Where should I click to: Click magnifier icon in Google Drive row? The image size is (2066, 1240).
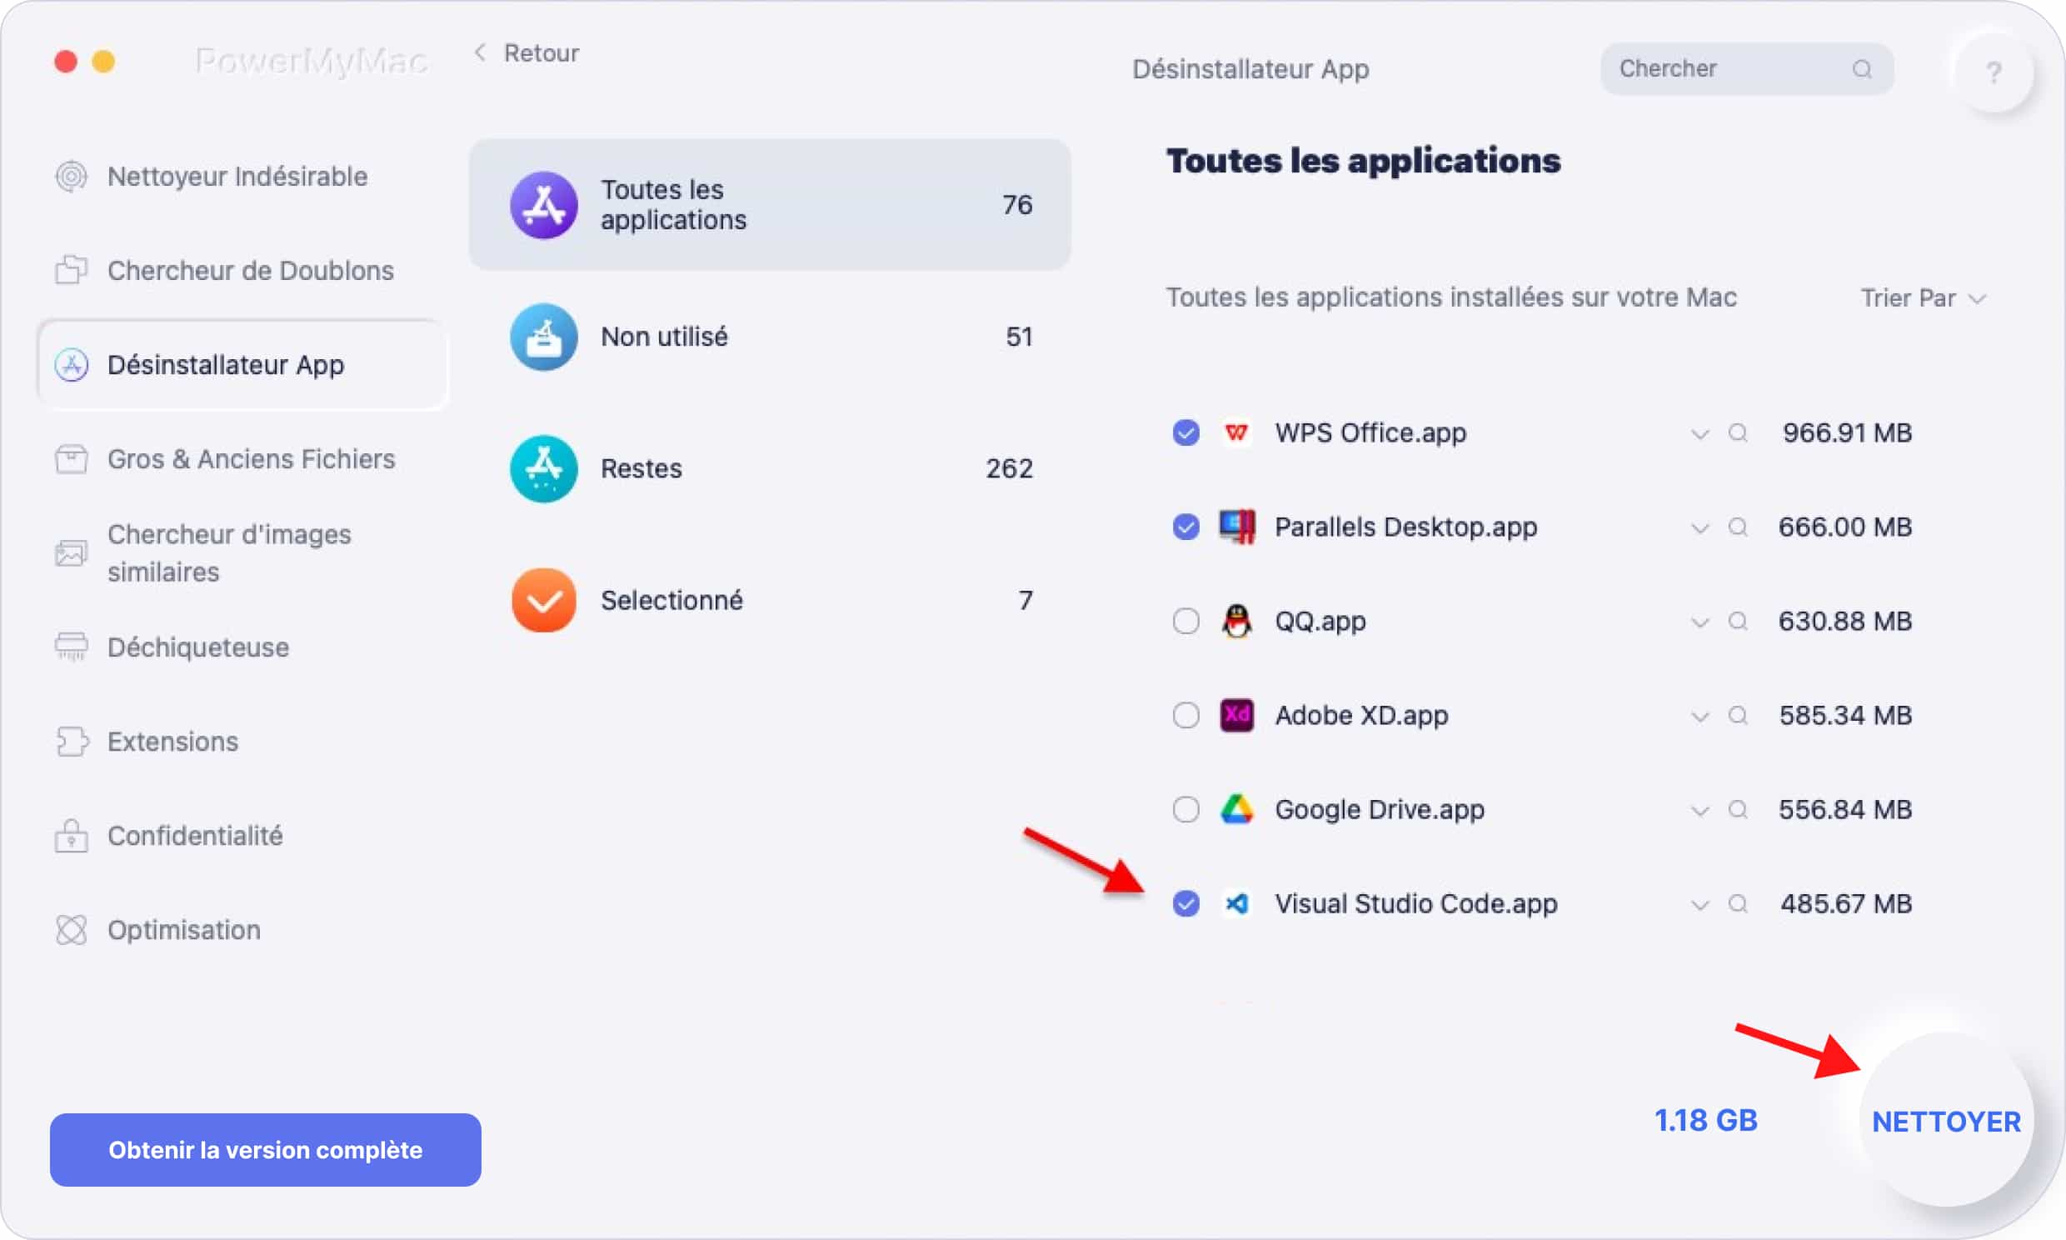tap(1738, 810)
